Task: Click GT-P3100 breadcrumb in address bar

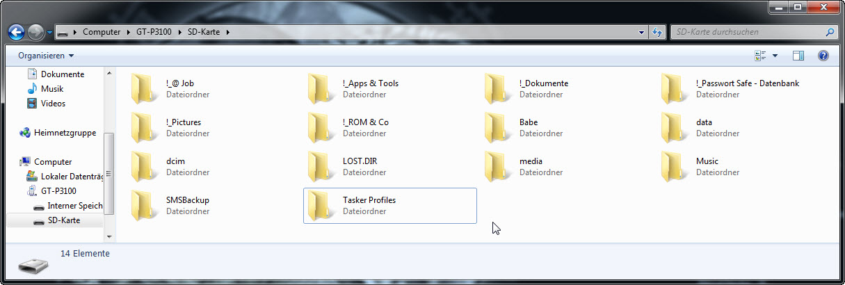Action: (154, 32)
